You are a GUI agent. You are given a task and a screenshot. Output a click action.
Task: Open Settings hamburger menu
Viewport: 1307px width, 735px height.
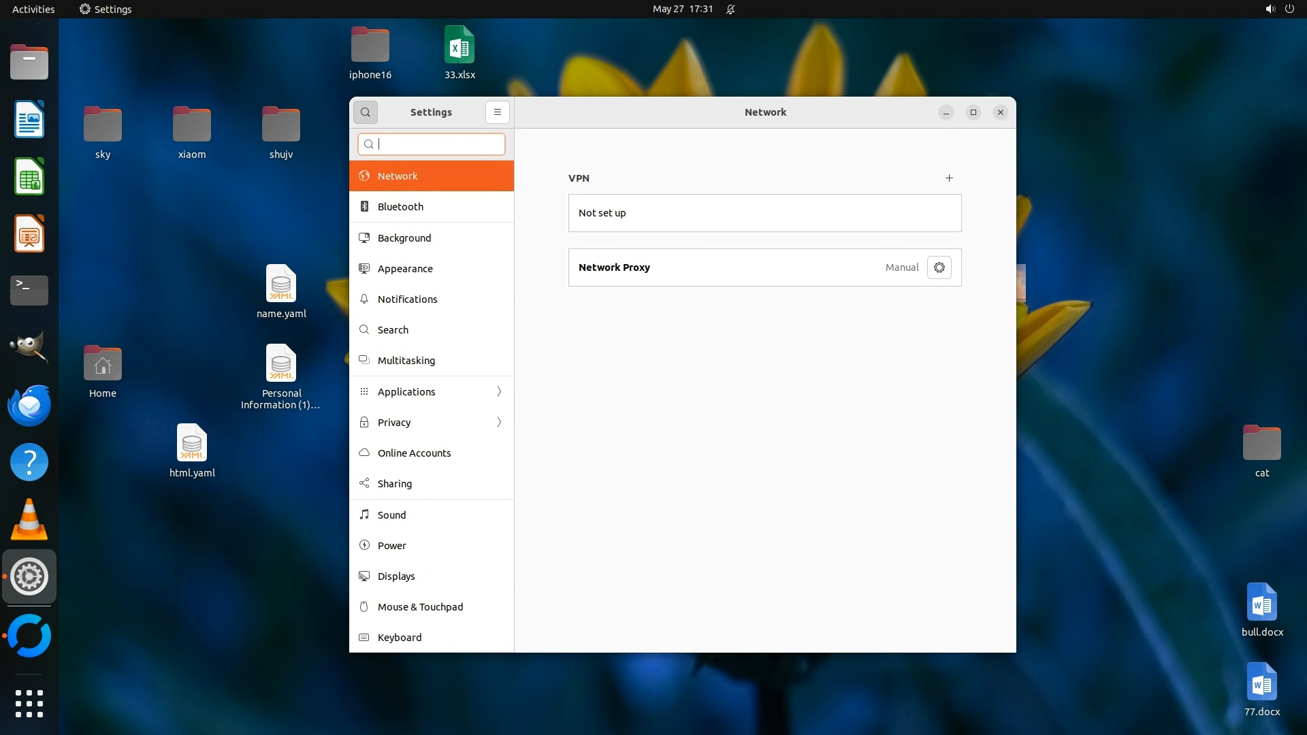click(x=497, y=112)
